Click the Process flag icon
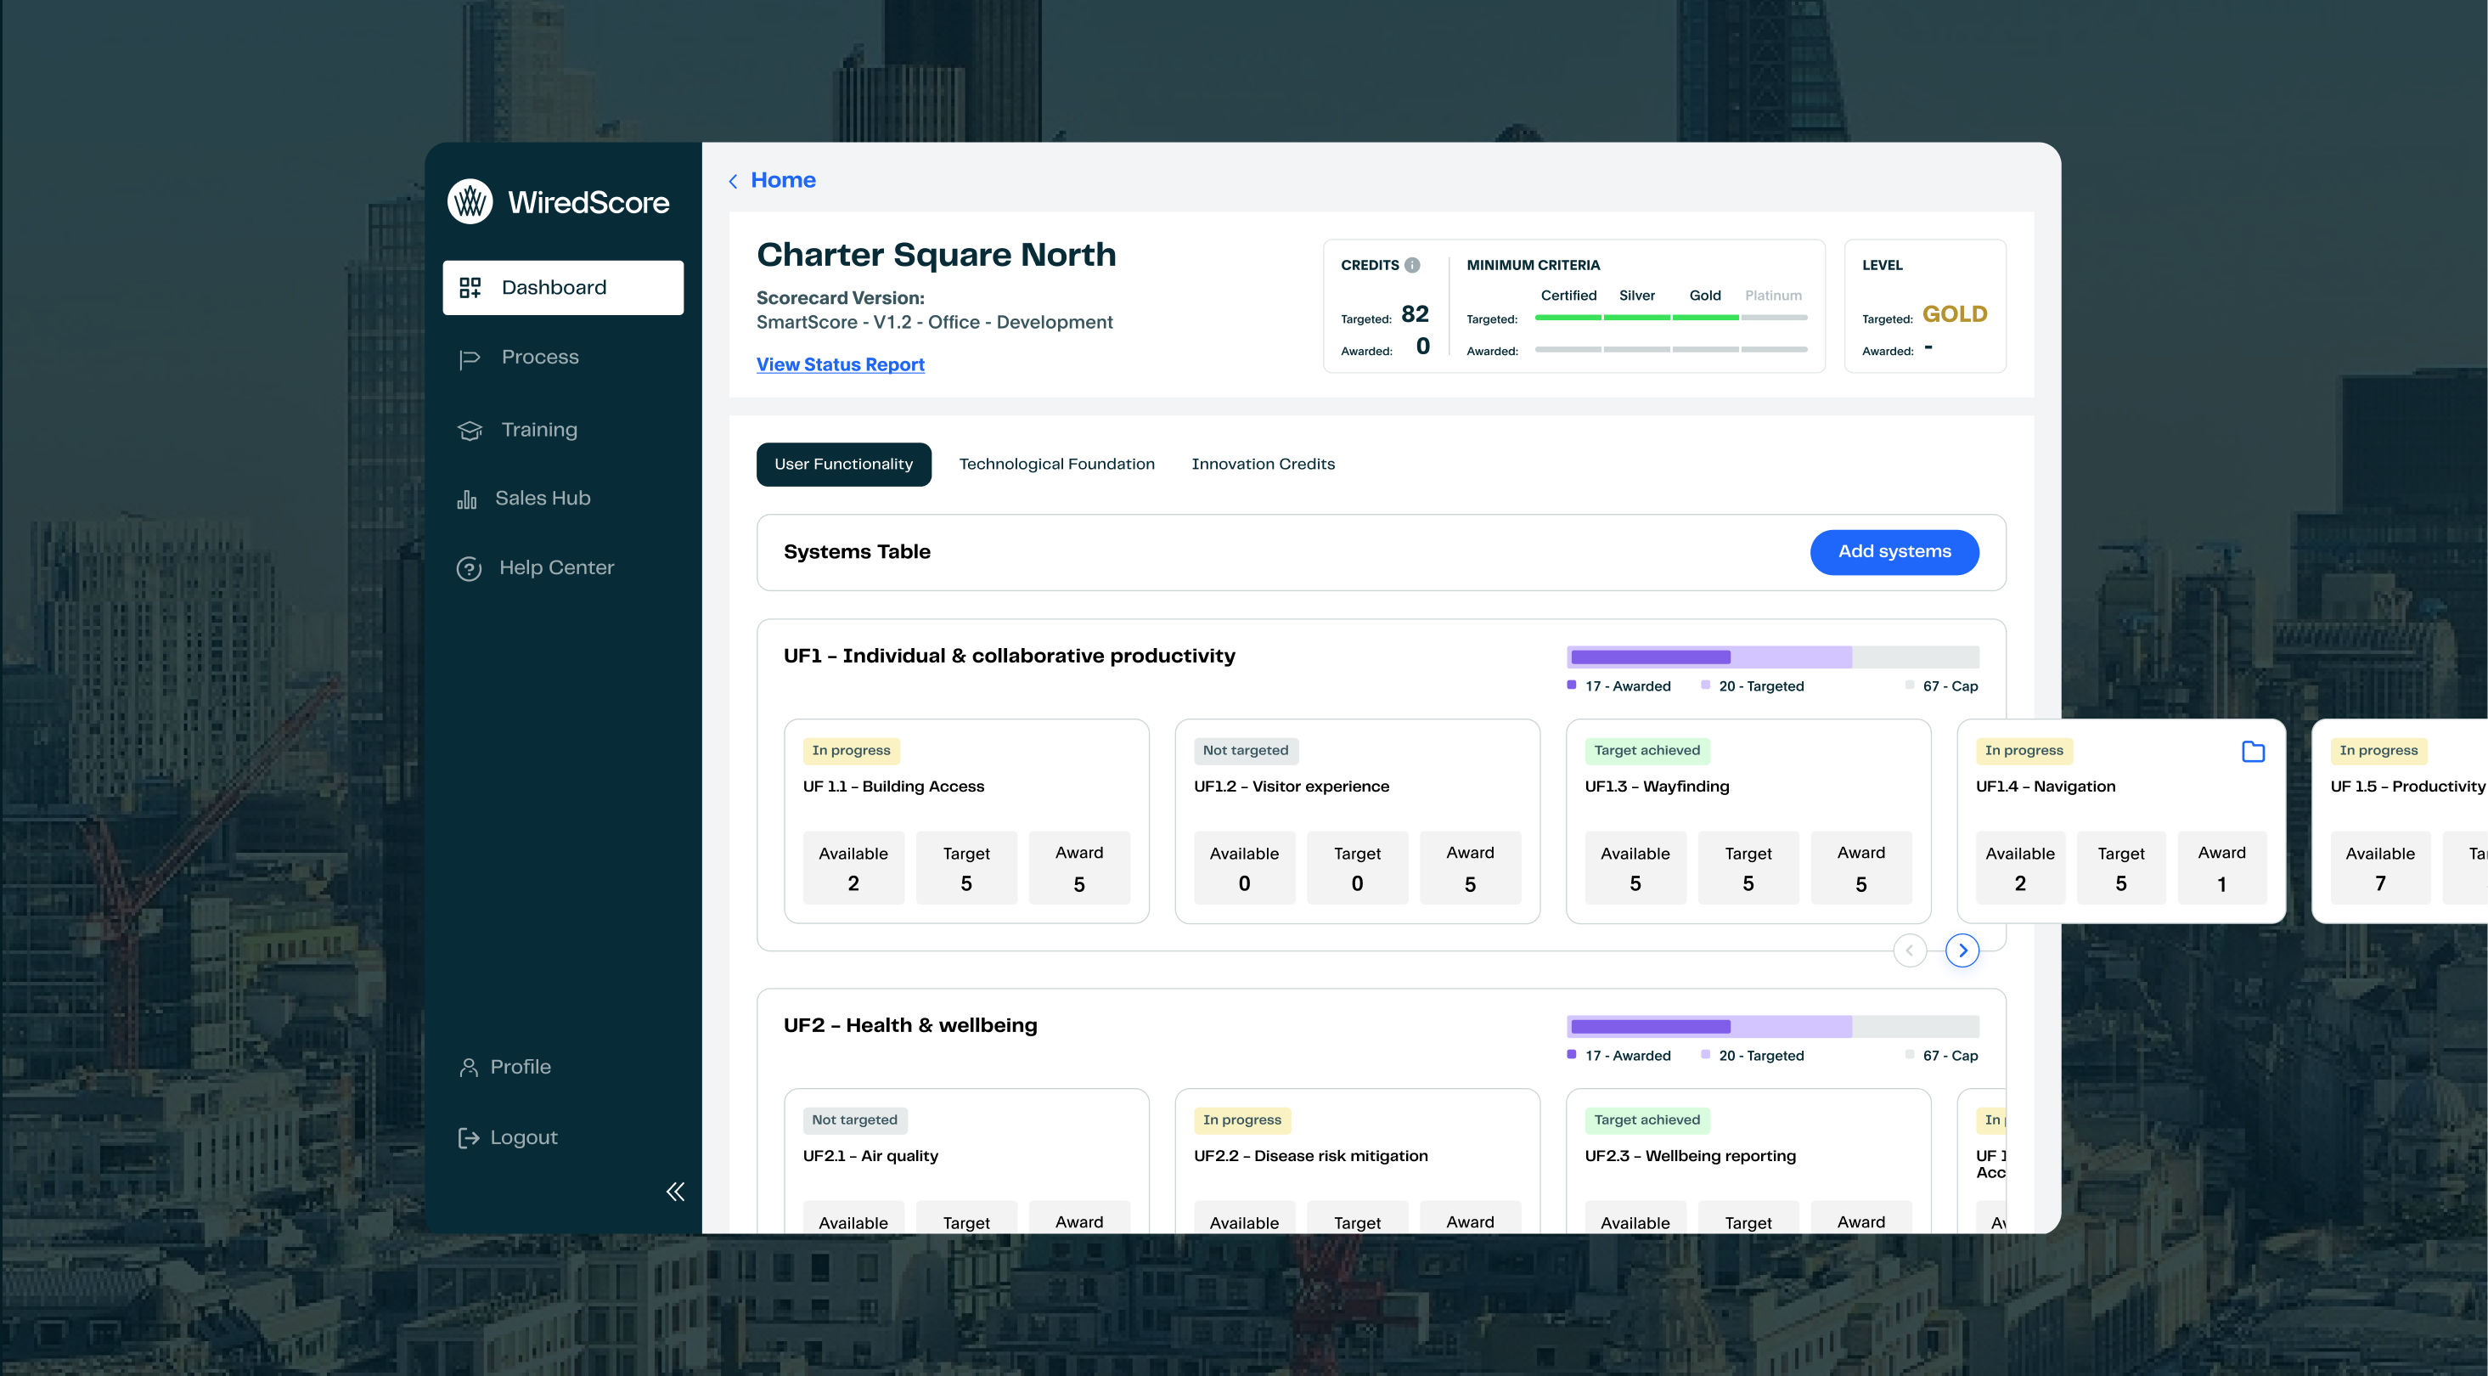The height and width of the screenshot is (1376, 2488). click(x=470, y=358)
